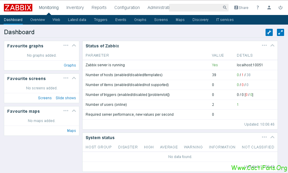Click 'No data found.' in System status
Viewport: 288px width, 173px height.
point(180,157)
